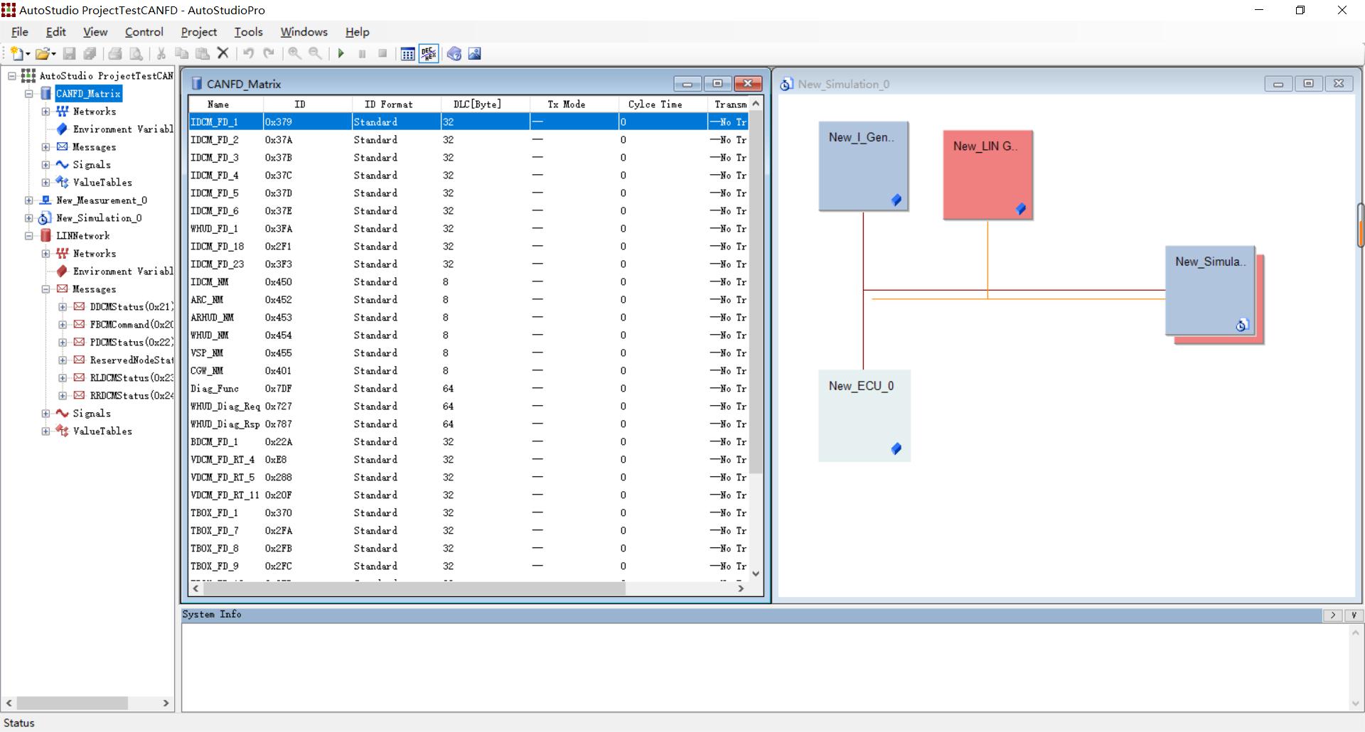Viewport: 1365px width, 732px height.
Task: Click the Print Preview toolbar icon
Action: tap(136, 53)
